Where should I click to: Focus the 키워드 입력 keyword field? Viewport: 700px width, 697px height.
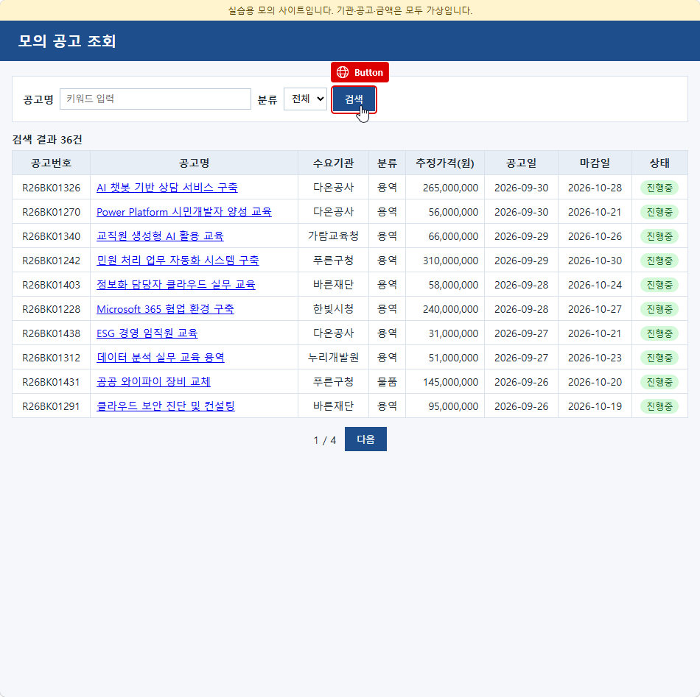[x=155, y=99]
